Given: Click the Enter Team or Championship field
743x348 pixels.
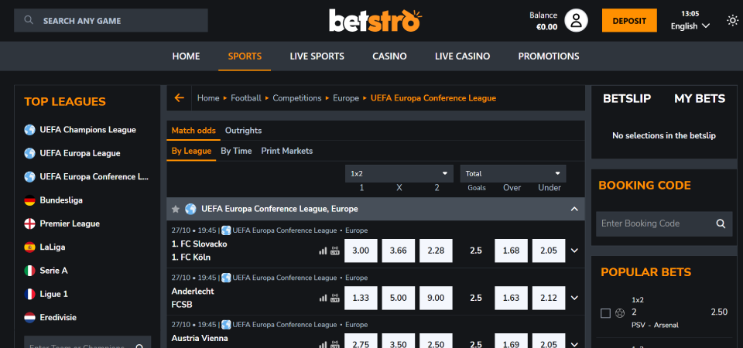Looking at the screenshot, I should tap(87, 344).
